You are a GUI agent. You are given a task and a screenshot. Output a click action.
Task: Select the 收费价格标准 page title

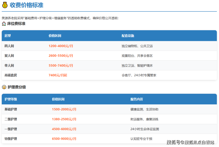(x=26, y=5)
